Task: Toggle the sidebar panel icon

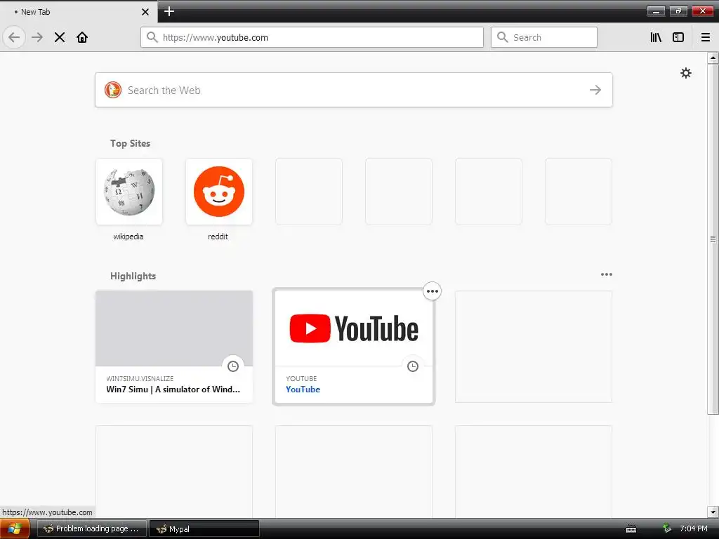Action: (x=678, y=37)
